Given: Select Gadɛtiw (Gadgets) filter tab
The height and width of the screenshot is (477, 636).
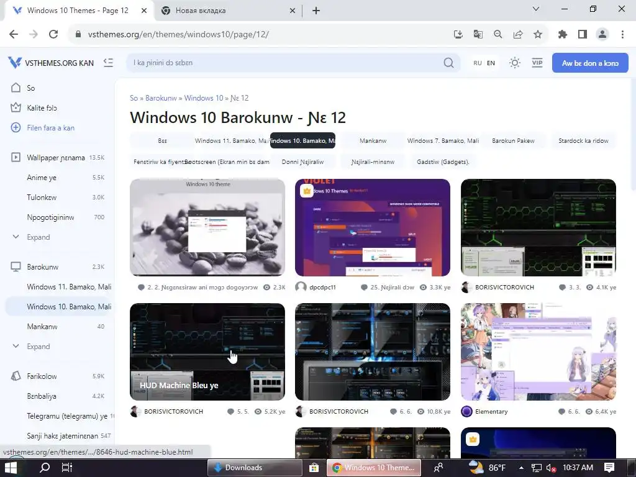Looking at the screenshot, I should [x=443, y=162].
